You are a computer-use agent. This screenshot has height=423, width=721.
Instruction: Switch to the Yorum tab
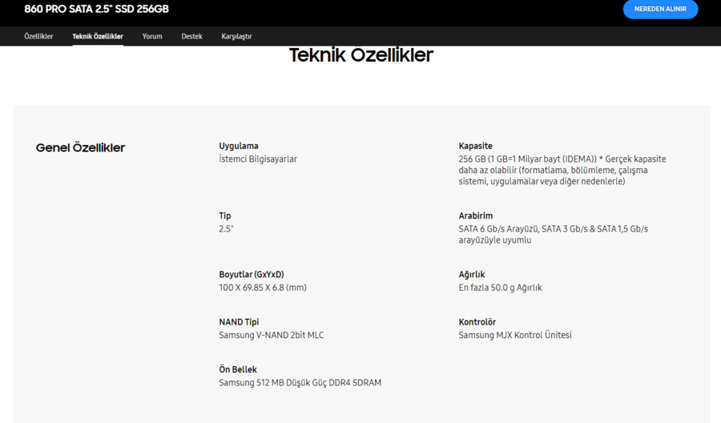[152, 36]
